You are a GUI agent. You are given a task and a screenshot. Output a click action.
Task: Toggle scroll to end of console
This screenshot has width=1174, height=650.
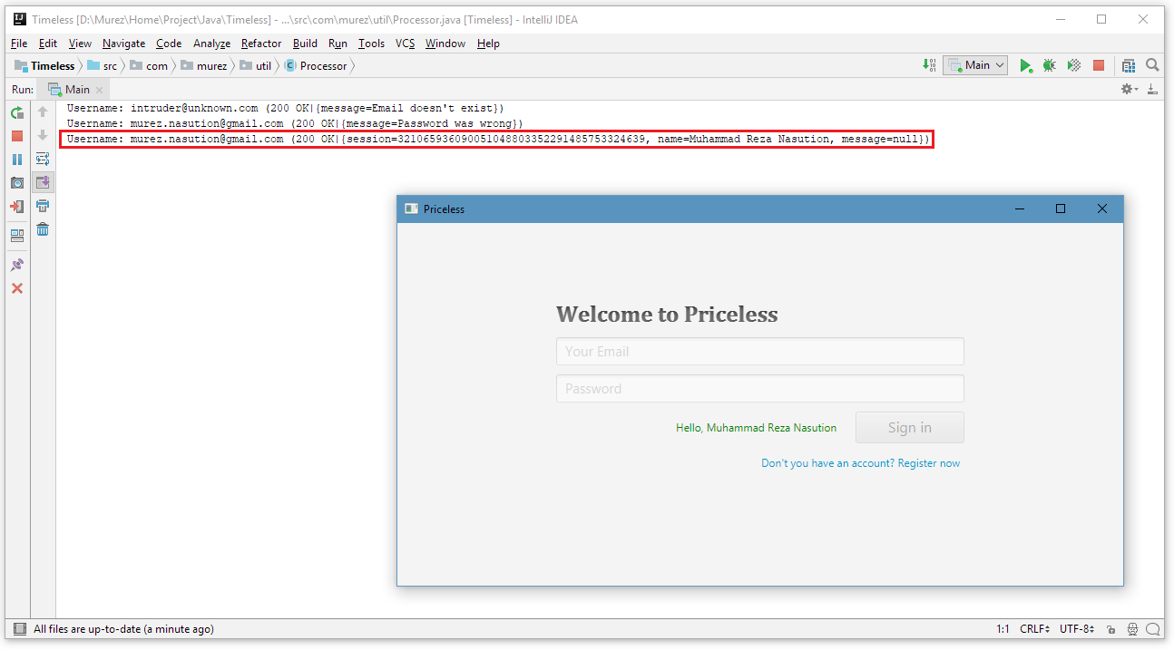[x=43, y=182]
